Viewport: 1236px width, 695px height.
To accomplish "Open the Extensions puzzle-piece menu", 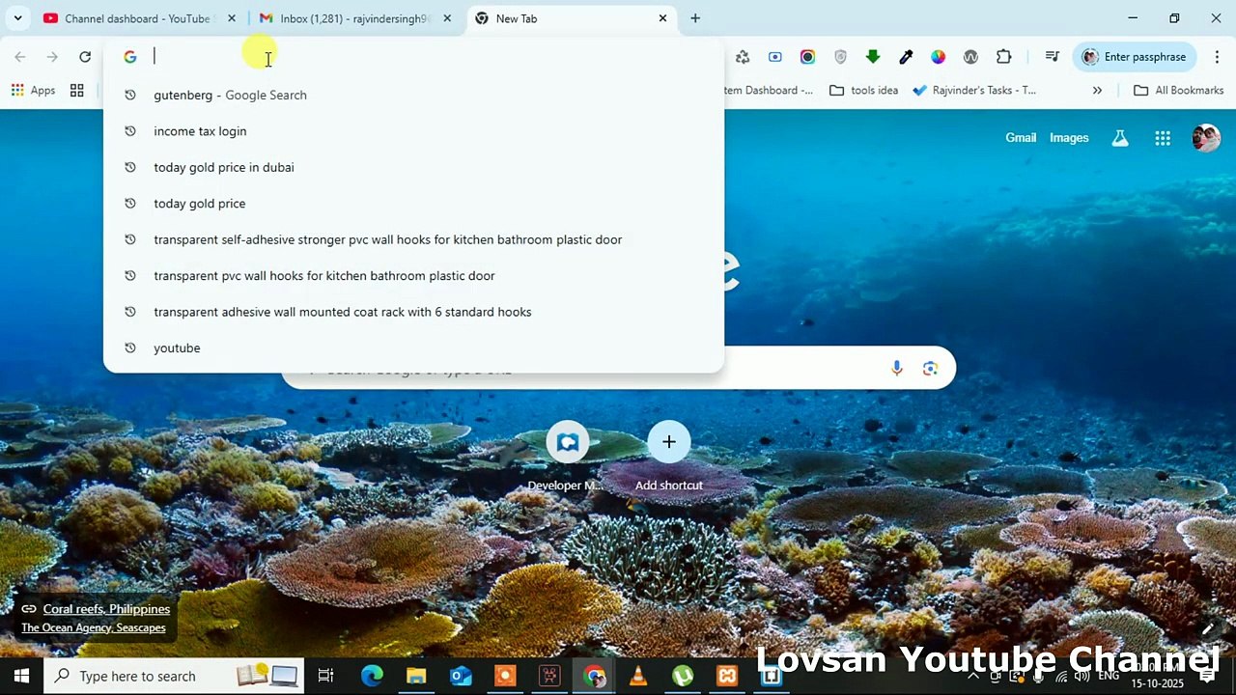I will coord(1004,57).
